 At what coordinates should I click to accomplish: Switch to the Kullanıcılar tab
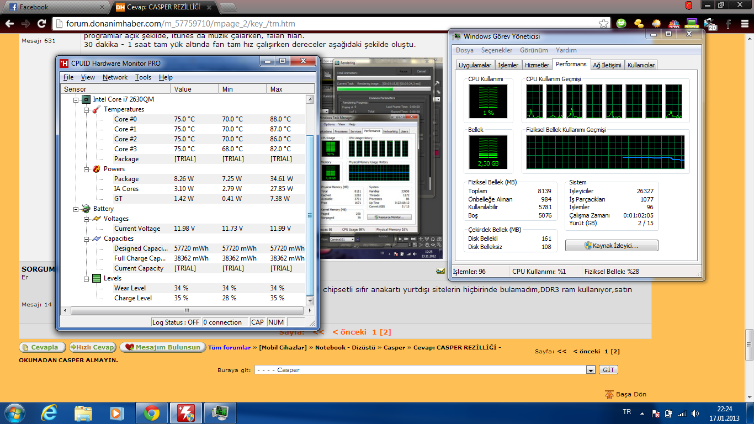tap(641, 65)
